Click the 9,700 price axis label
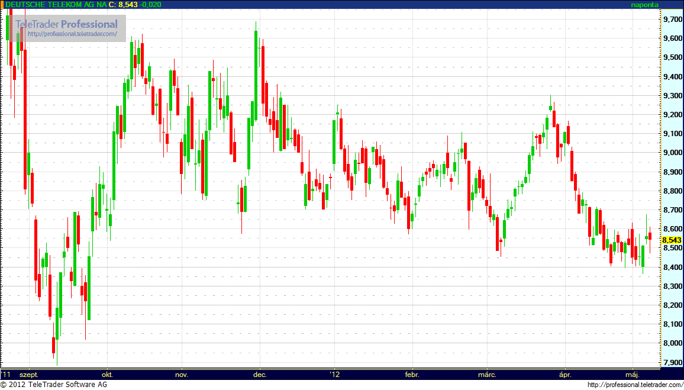 click(672, 20)
